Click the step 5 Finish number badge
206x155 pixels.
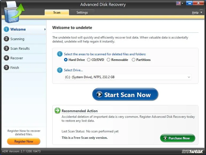pos(6,68)
